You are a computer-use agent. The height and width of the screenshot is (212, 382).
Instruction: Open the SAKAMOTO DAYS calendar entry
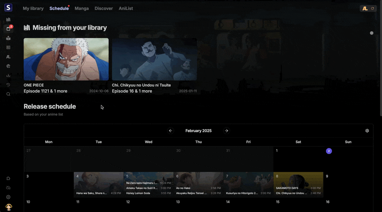298,188
